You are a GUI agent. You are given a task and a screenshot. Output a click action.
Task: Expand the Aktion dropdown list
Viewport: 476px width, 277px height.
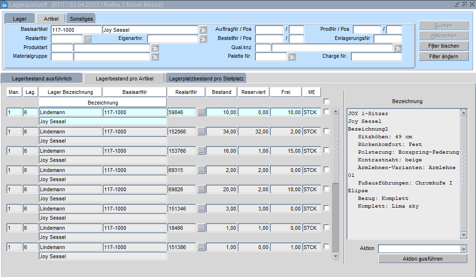click(463, 249)
